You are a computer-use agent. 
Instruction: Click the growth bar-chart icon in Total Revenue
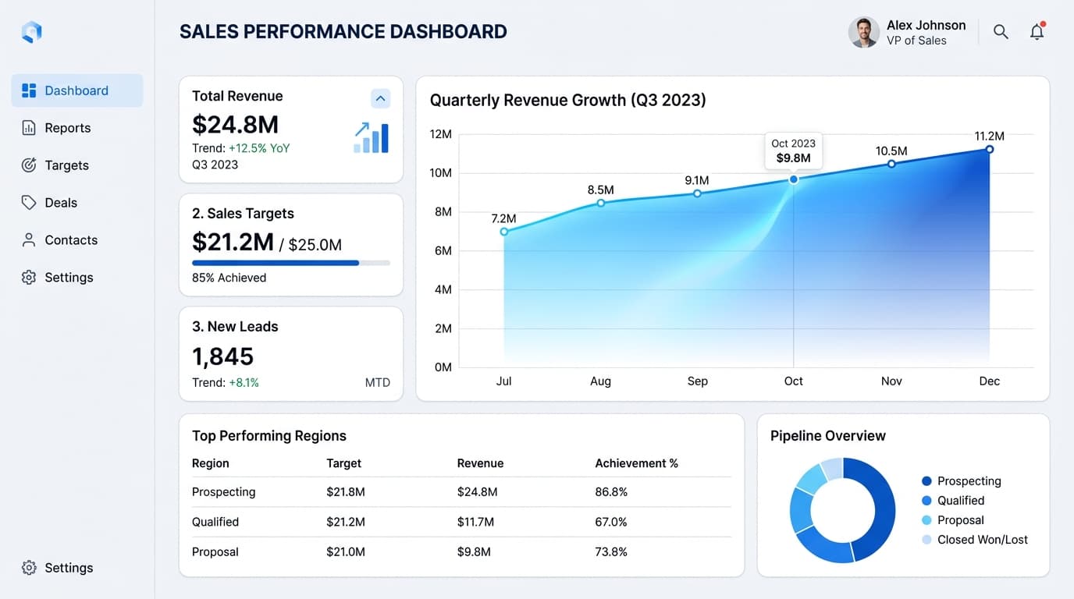pos(371,137)
